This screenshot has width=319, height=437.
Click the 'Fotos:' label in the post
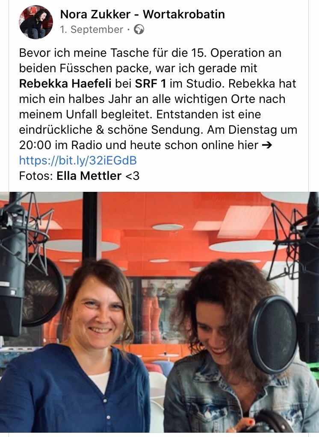(36, 176)
